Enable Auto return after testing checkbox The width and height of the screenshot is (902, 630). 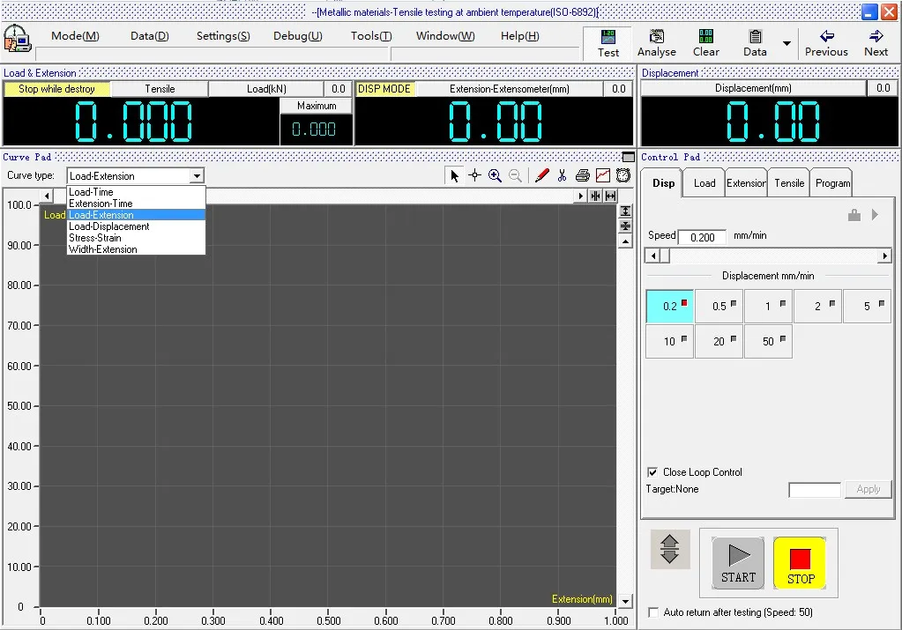click(x=653, y=611)
